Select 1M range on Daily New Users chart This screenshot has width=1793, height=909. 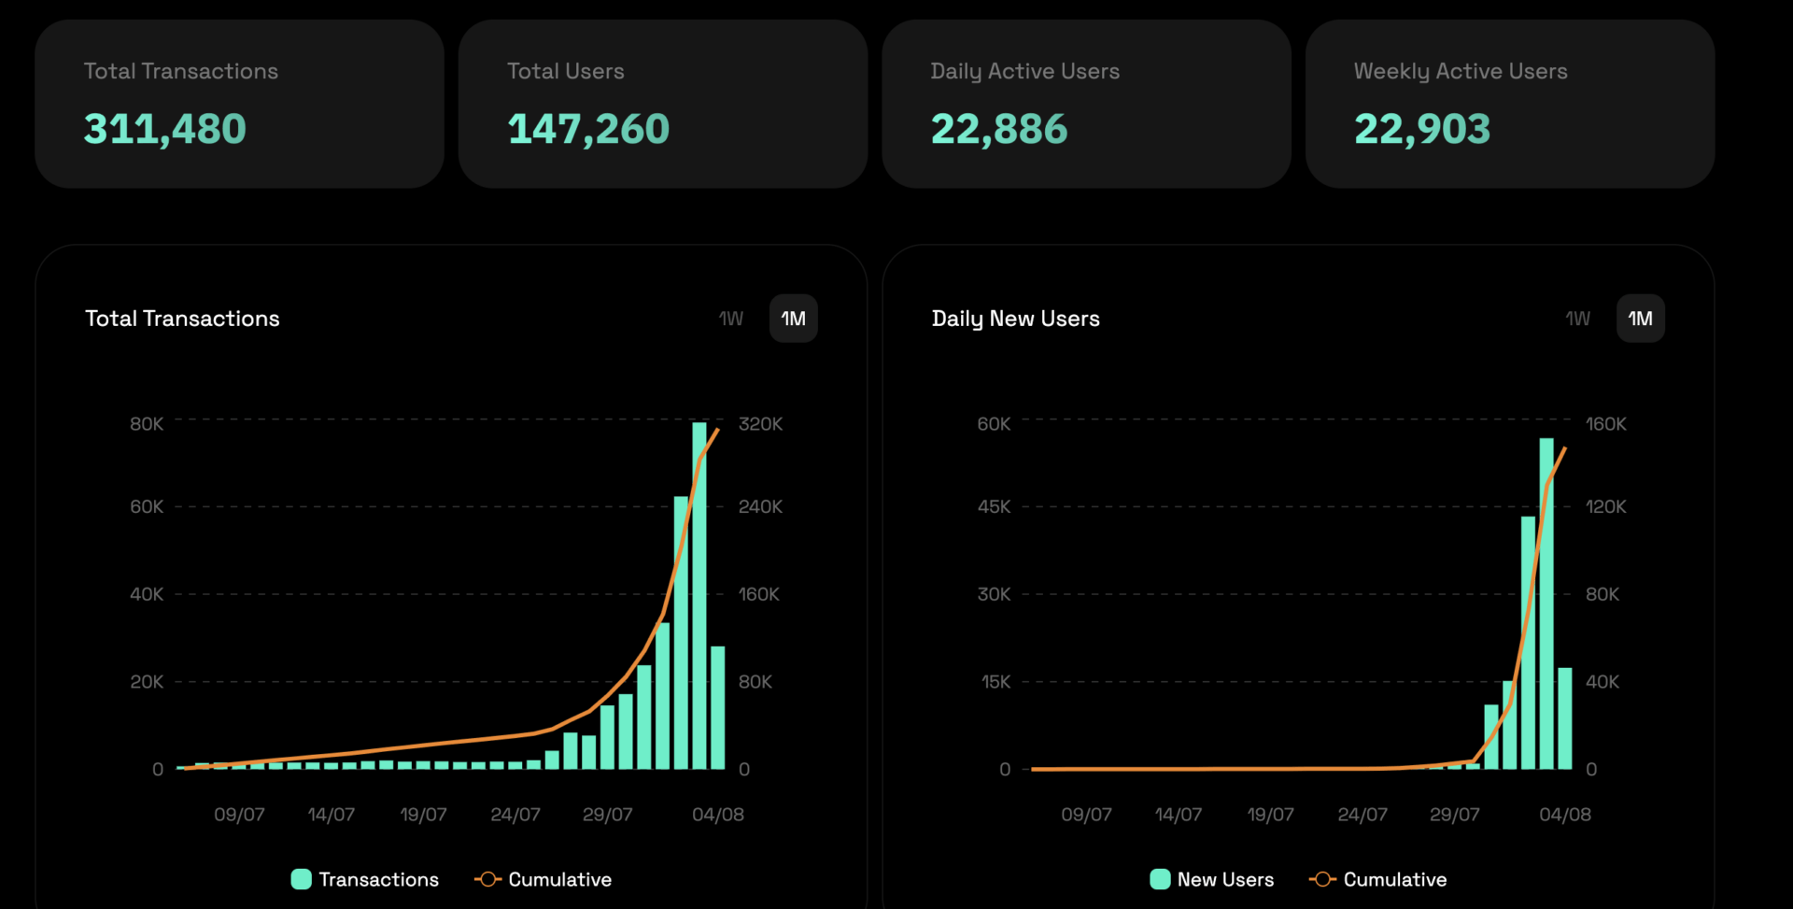click(1640, 319)
